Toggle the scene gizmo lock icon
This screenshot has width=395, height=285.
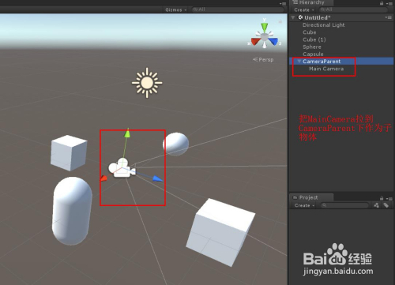click(280, 22)
